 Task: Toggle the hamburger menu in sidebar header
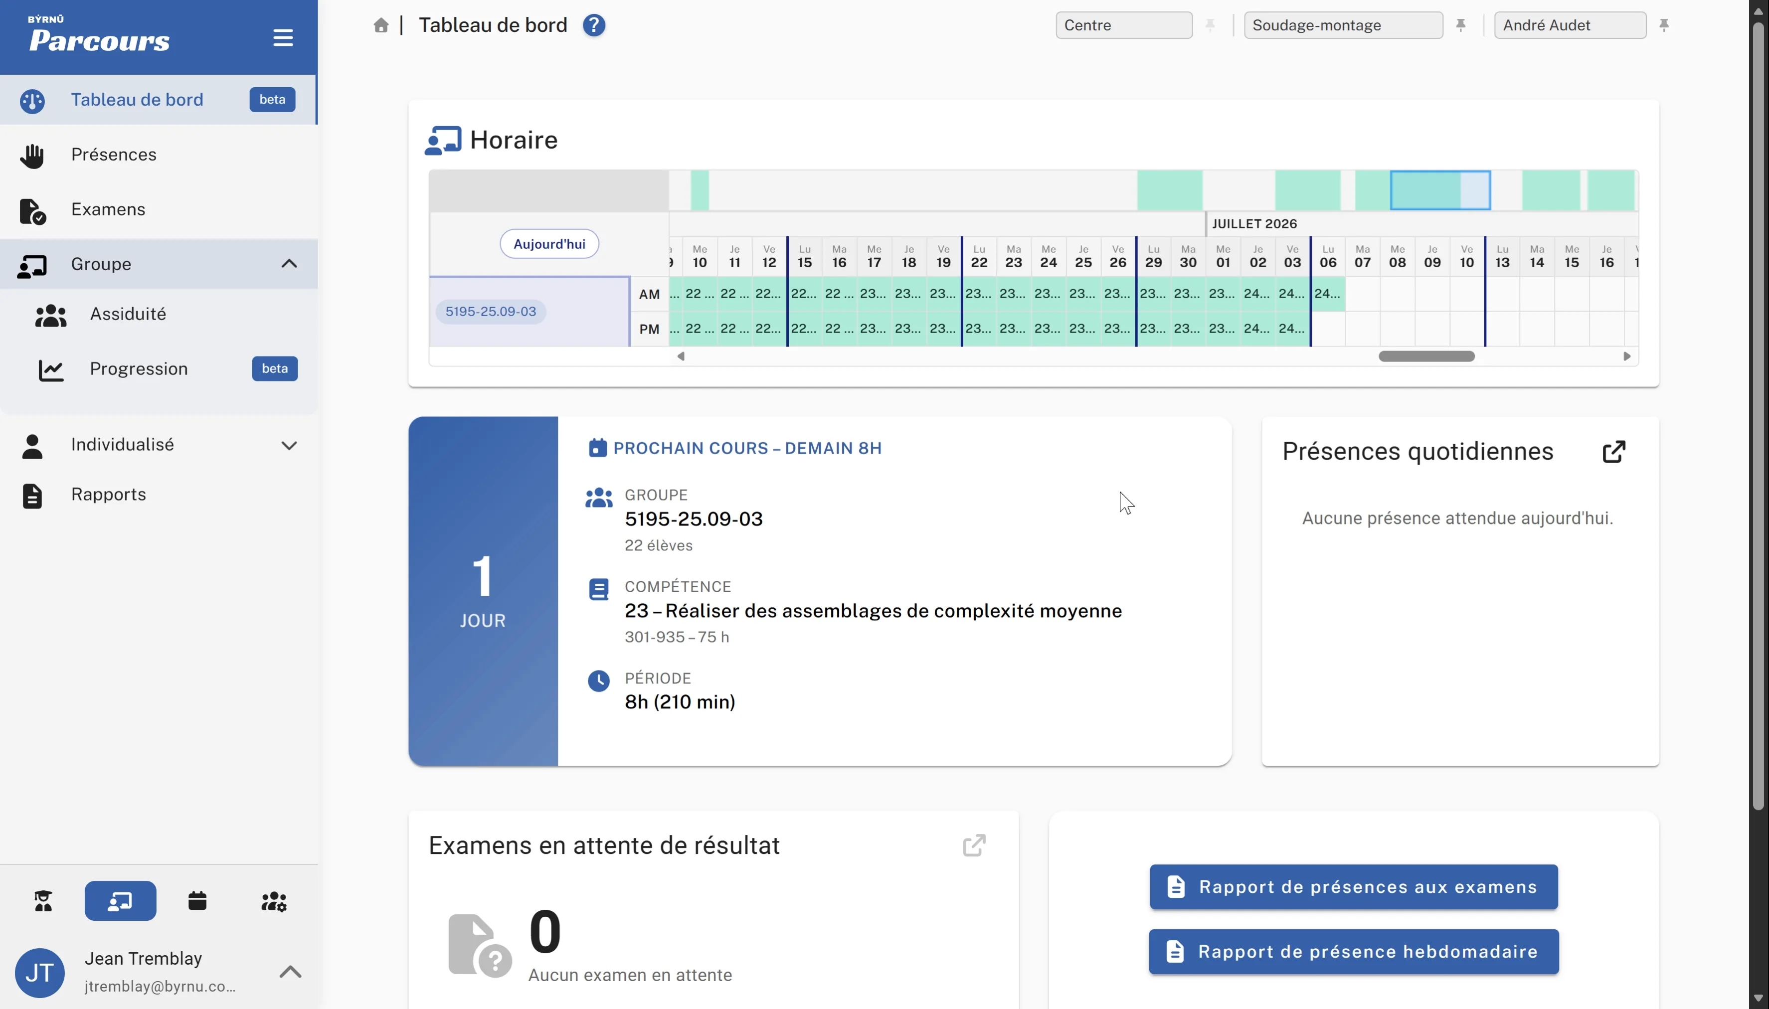pyautogui.click(x=283, y=37)
